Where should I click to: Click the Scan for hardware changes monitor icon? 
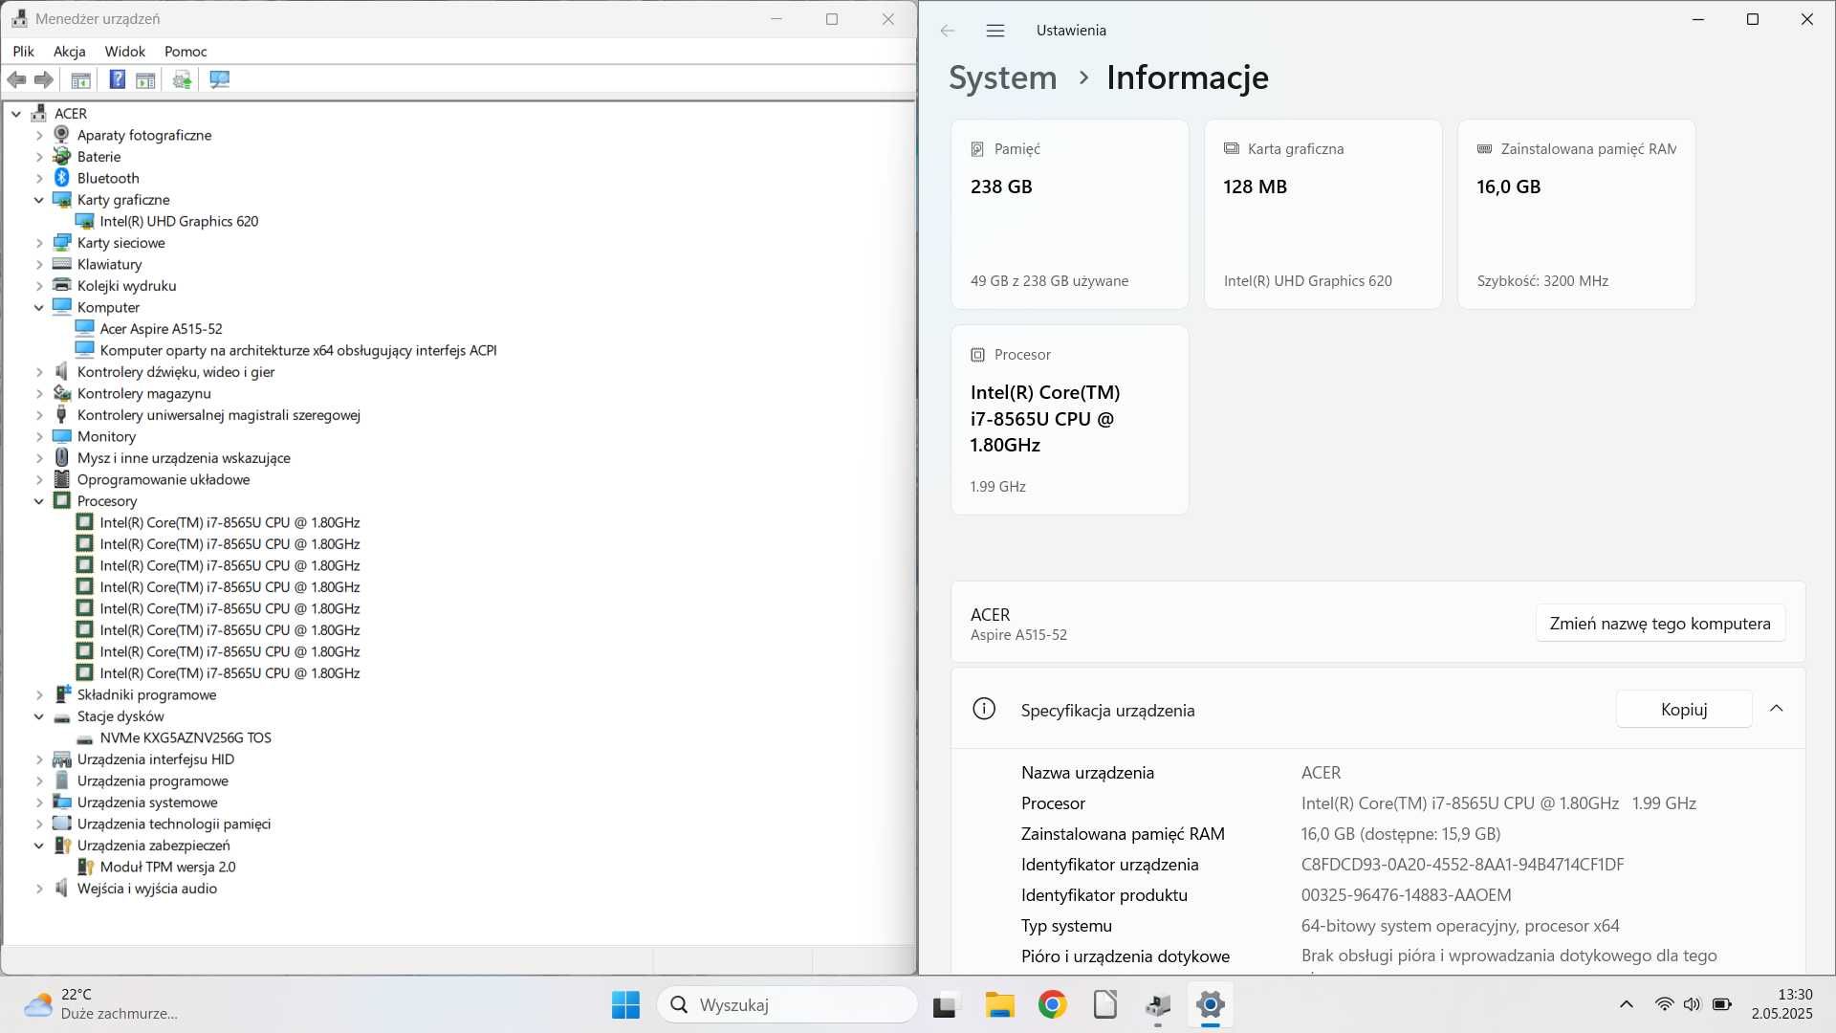(219, 80)
